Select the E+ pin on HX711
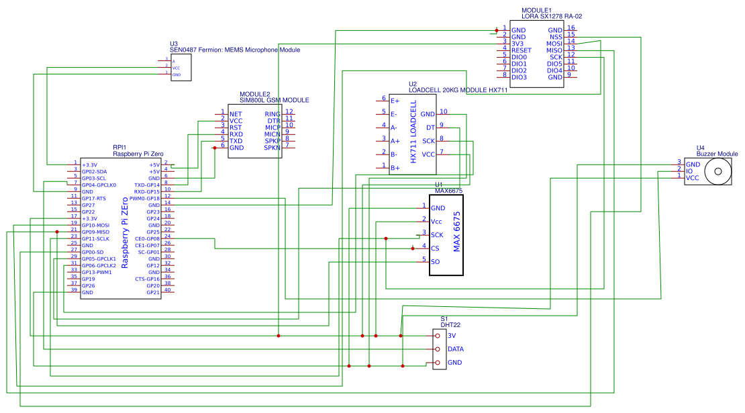The width and height of the screenshot is (745, 413). [x=395, y=101]
